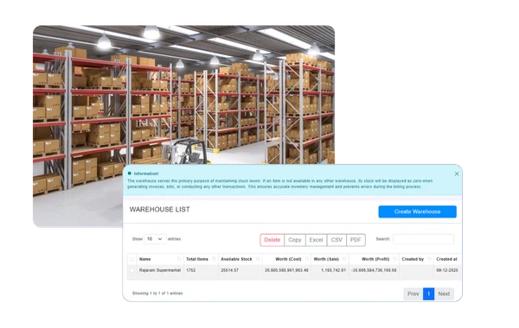Screen dimensions: 519x328
Task: Click the Delete button
Action: pos(272,240)
